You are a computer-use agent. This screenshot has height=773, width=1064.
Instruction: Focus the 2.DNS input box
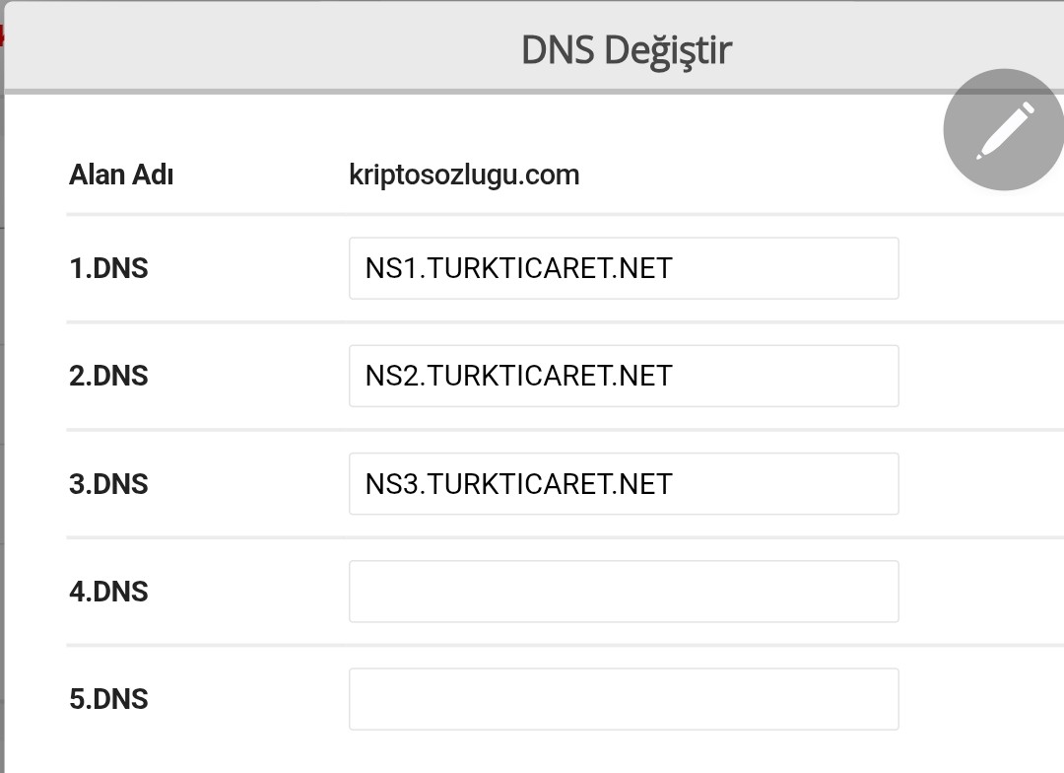[x=624, y=377]
